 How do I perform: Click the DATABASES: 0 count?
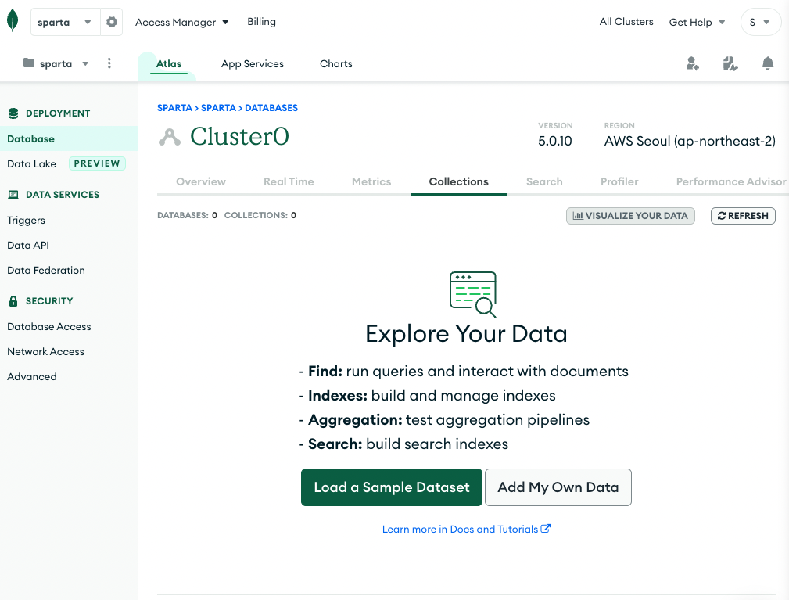tap(187, 215)
